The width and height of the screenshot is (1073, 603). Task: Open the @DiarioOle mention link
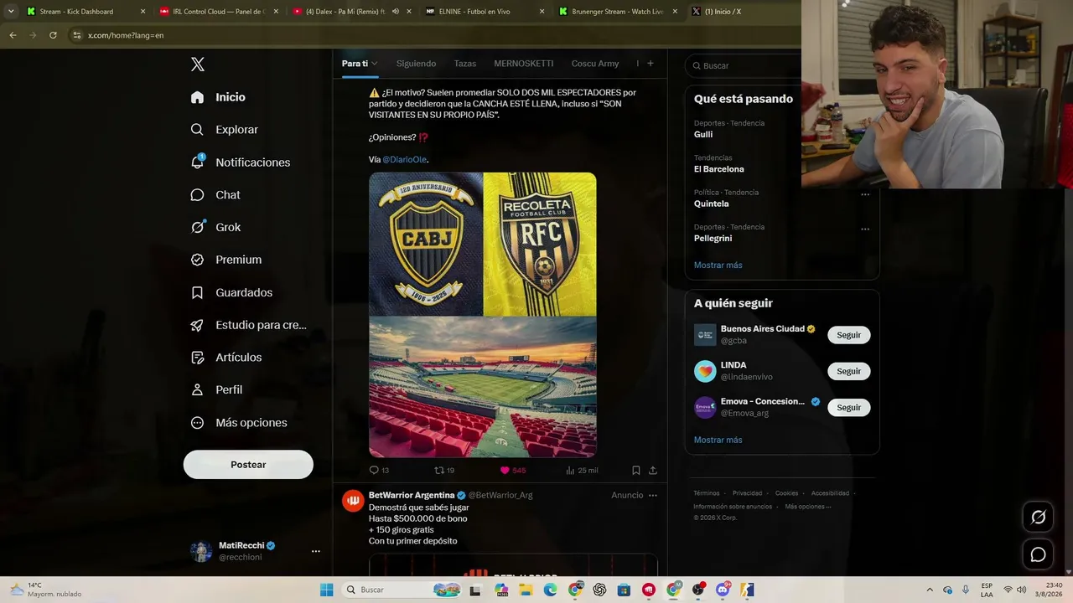coord(405,160)
